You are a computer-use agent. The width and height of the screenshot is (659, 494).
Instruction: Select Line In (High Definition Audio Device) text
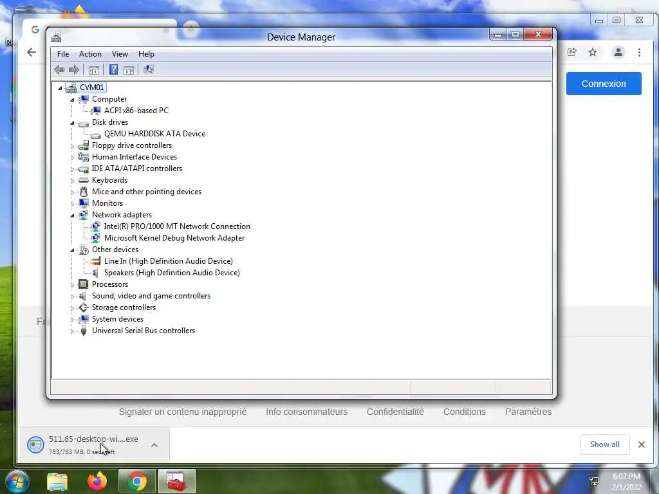(x=168, y=261)
